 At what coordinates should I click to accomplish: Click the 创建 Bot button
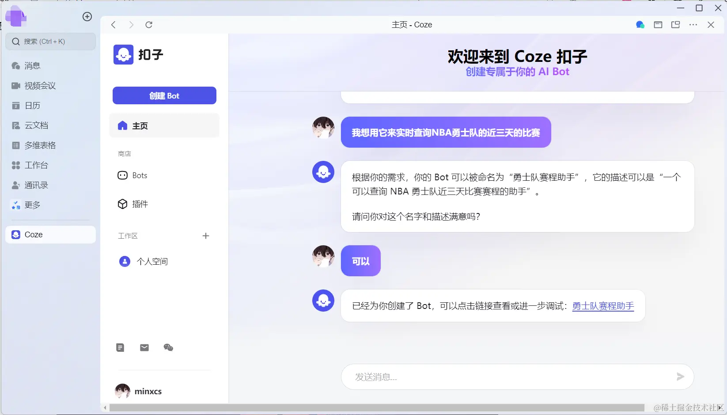pos(164,95)
